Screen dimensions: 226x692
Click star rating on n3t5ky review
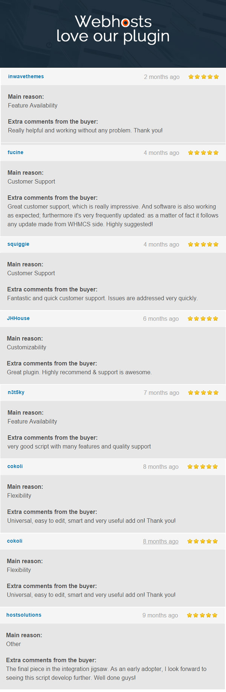click(x=203, y=393)
